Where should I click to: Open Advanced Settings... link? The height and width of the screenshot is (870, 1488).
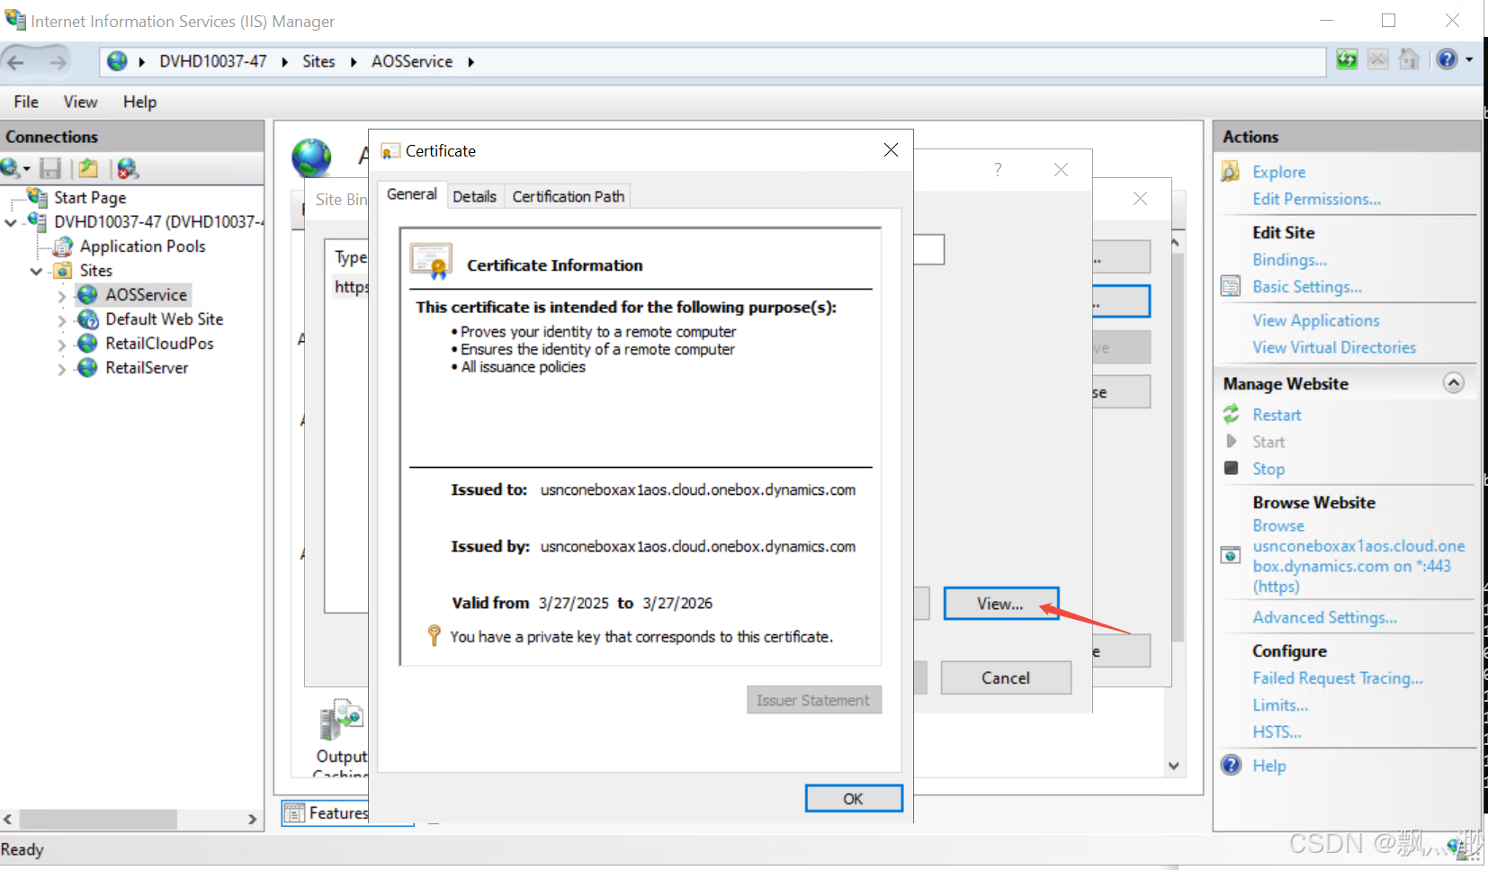(x=1324, y=617)
